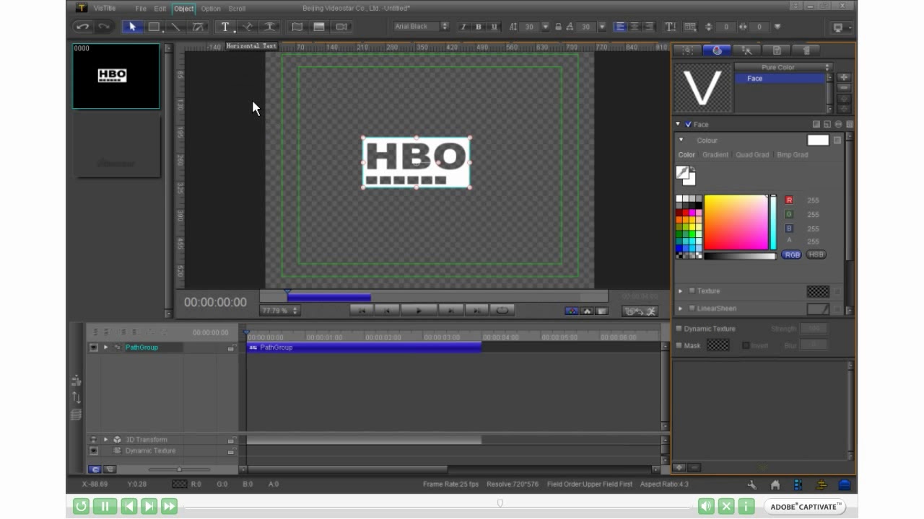
Task: Align text to the left
Action: [x=619, y=27]
